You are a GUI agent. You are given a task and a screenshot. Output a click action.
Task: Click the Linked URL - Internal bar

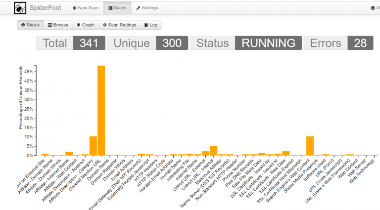(214, 151)
